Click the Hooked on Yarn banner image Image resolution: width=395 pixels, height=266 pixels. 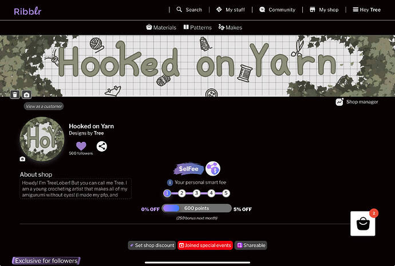197,66
